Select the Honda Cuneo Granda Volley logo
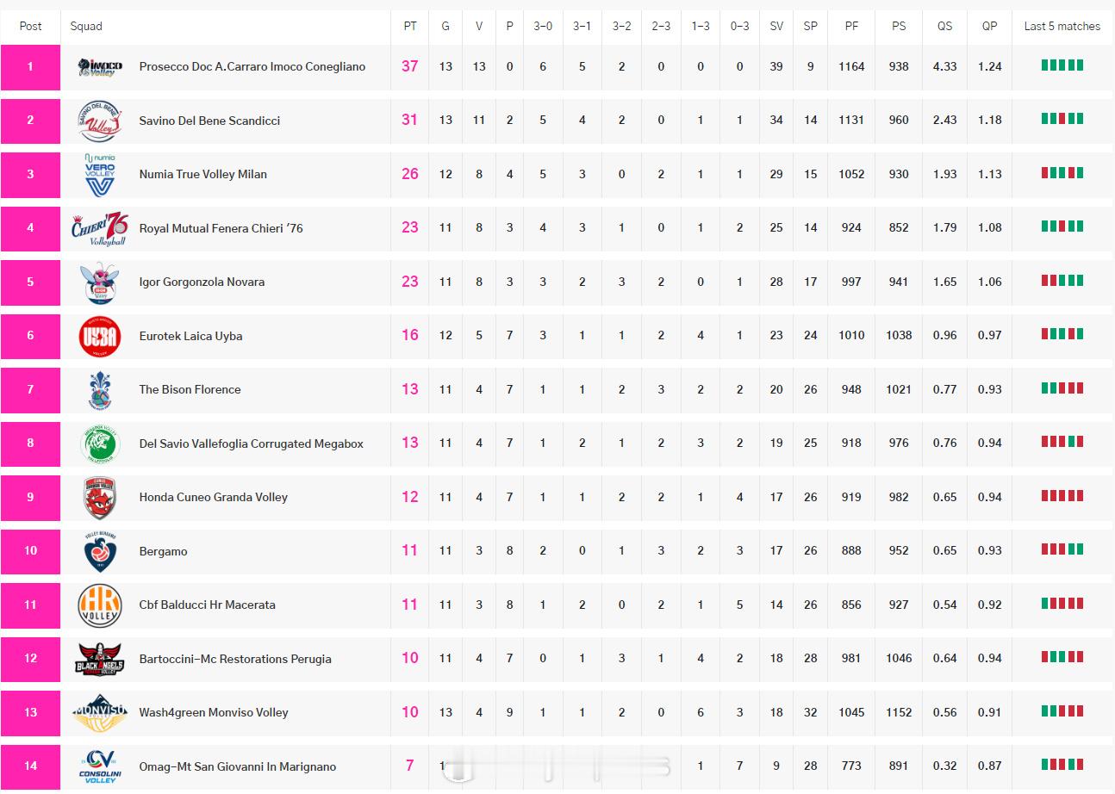This screenshot has height=794, width=1115. point(100,498)
